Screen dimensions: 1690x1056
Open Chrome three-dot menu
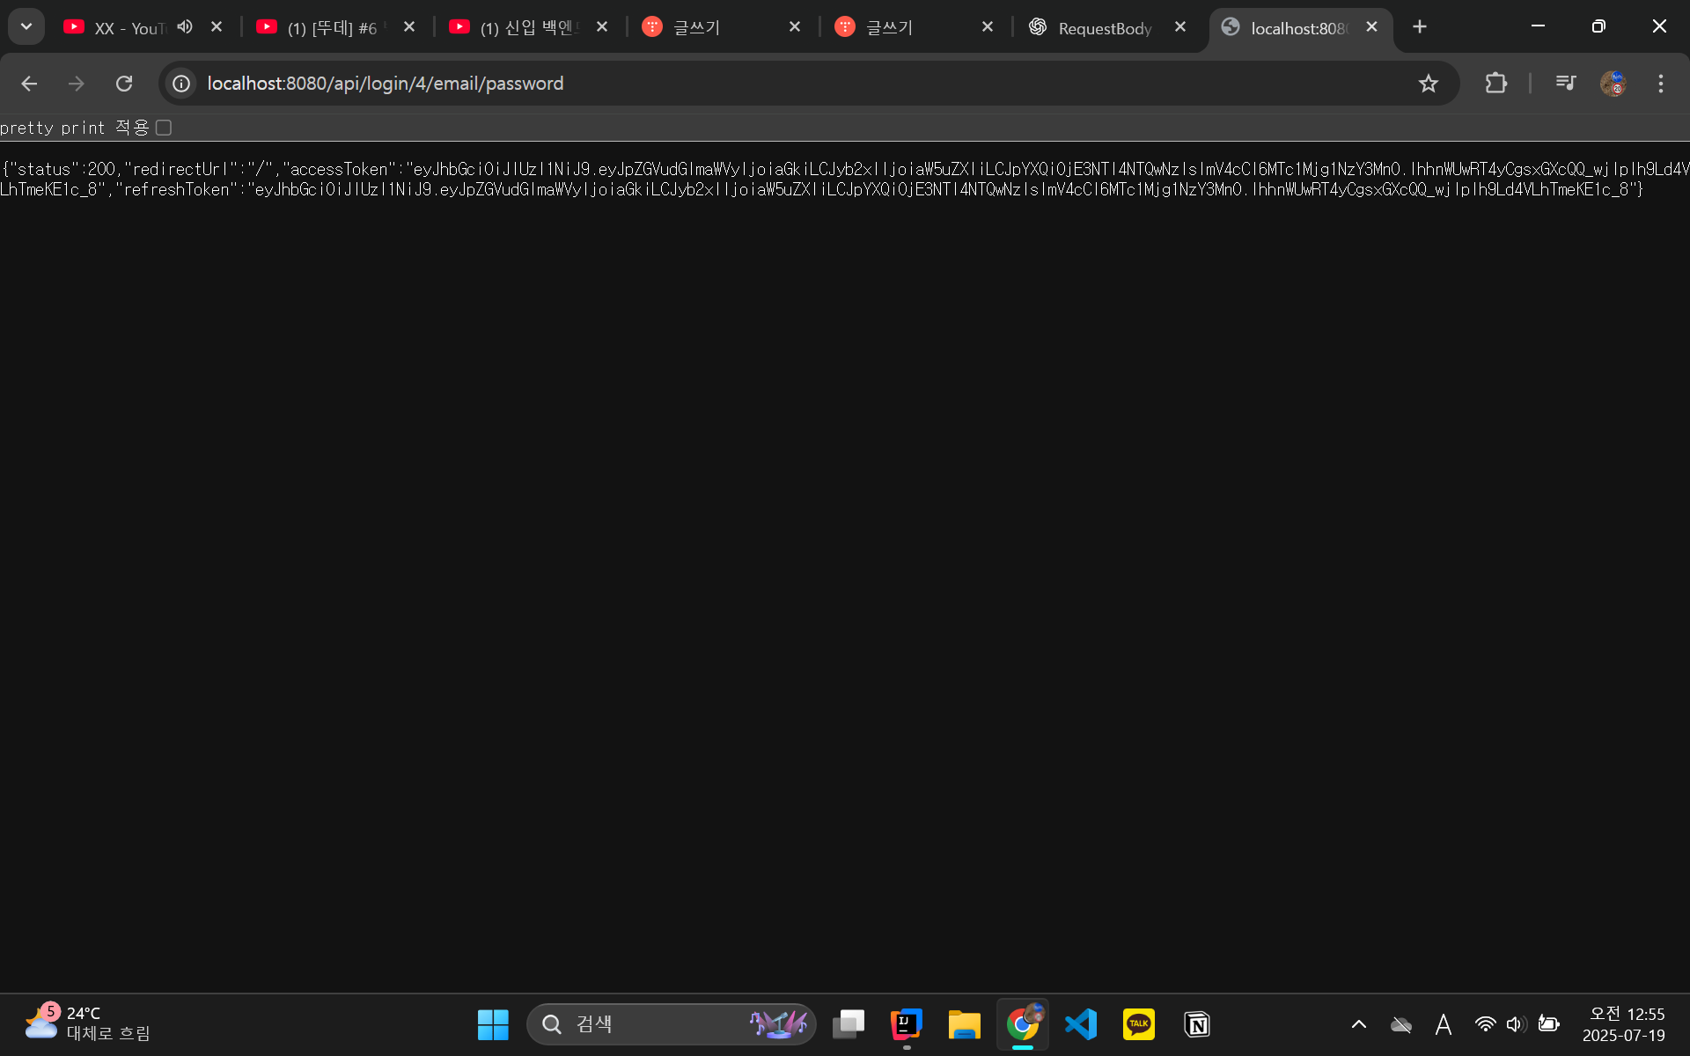pos(1660,84)
